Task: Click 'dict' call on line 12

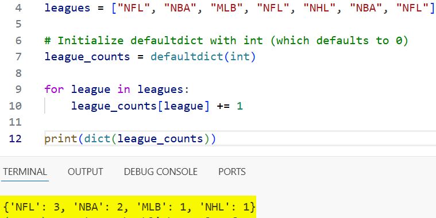Action: click(x=97, y=139)
